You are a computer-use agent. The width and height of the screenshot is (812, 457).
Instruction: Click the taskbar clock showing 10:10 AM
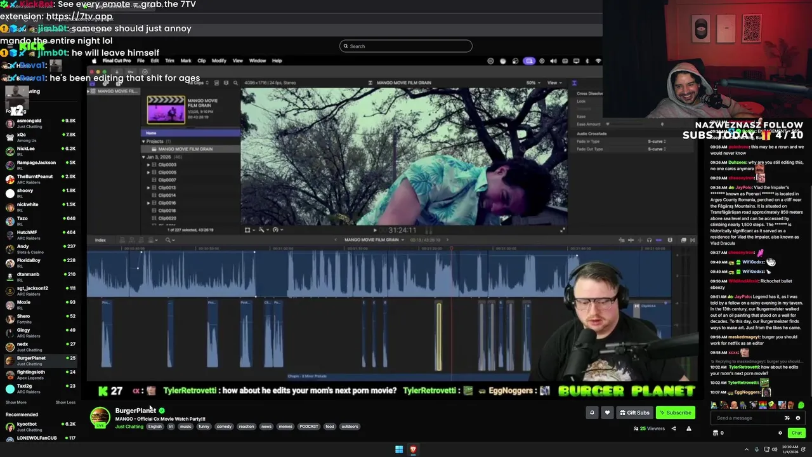click(x=790, y=449)
